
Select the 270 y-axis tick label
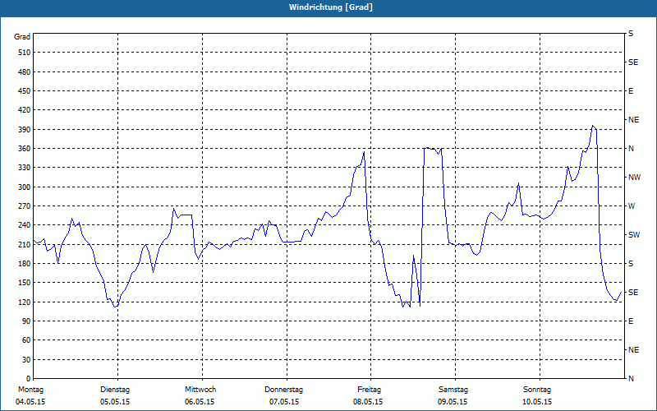pos(25,206)
